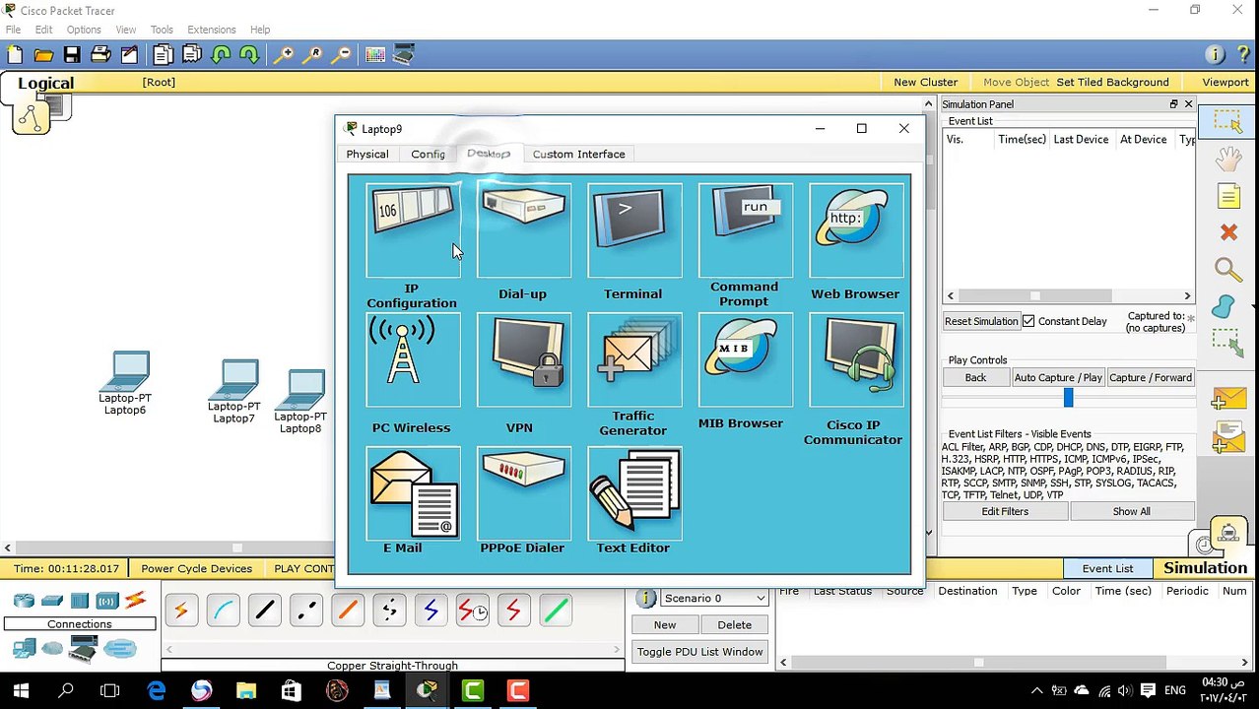1259x709 pixels.
Task: Choose the copper straight-through black cable
Action: (265, 611)
